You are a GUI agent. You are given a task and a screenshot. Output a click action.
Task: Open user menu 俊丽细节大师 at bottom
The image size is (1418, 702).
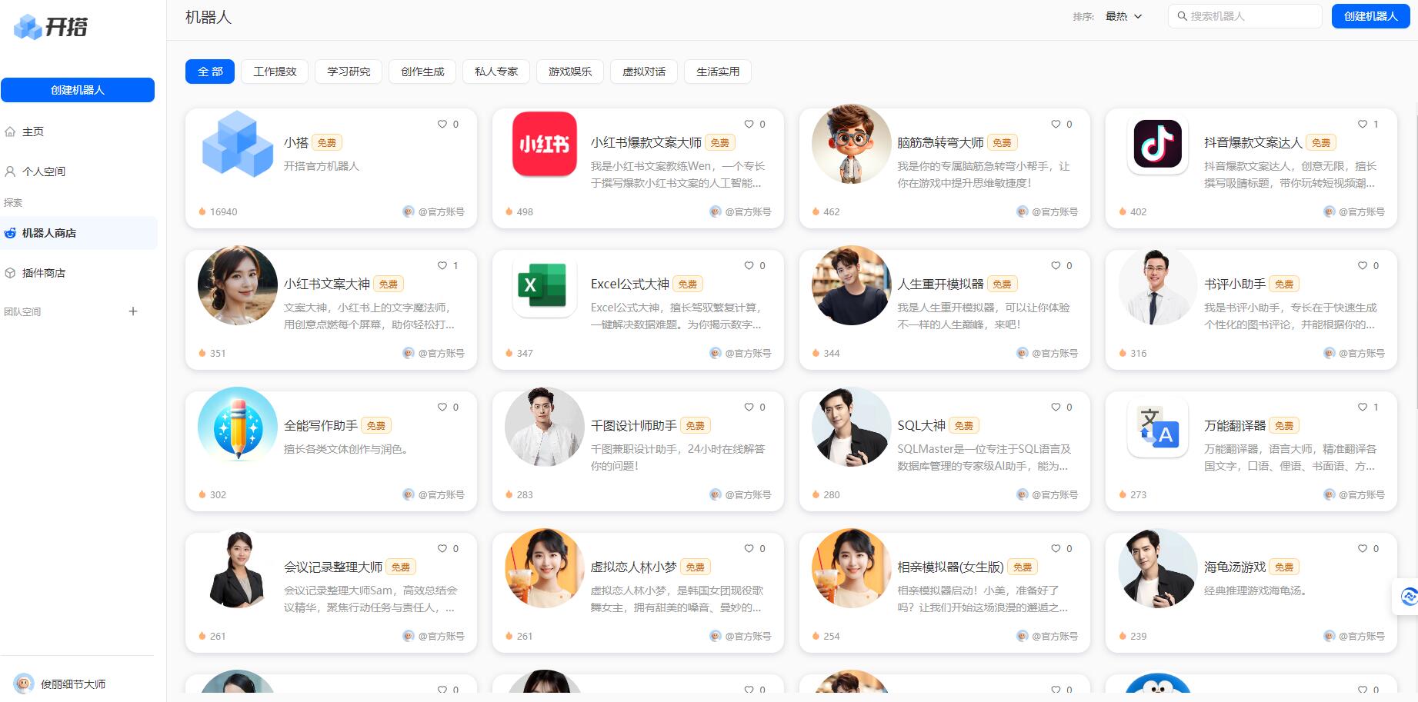coord(62,684)
